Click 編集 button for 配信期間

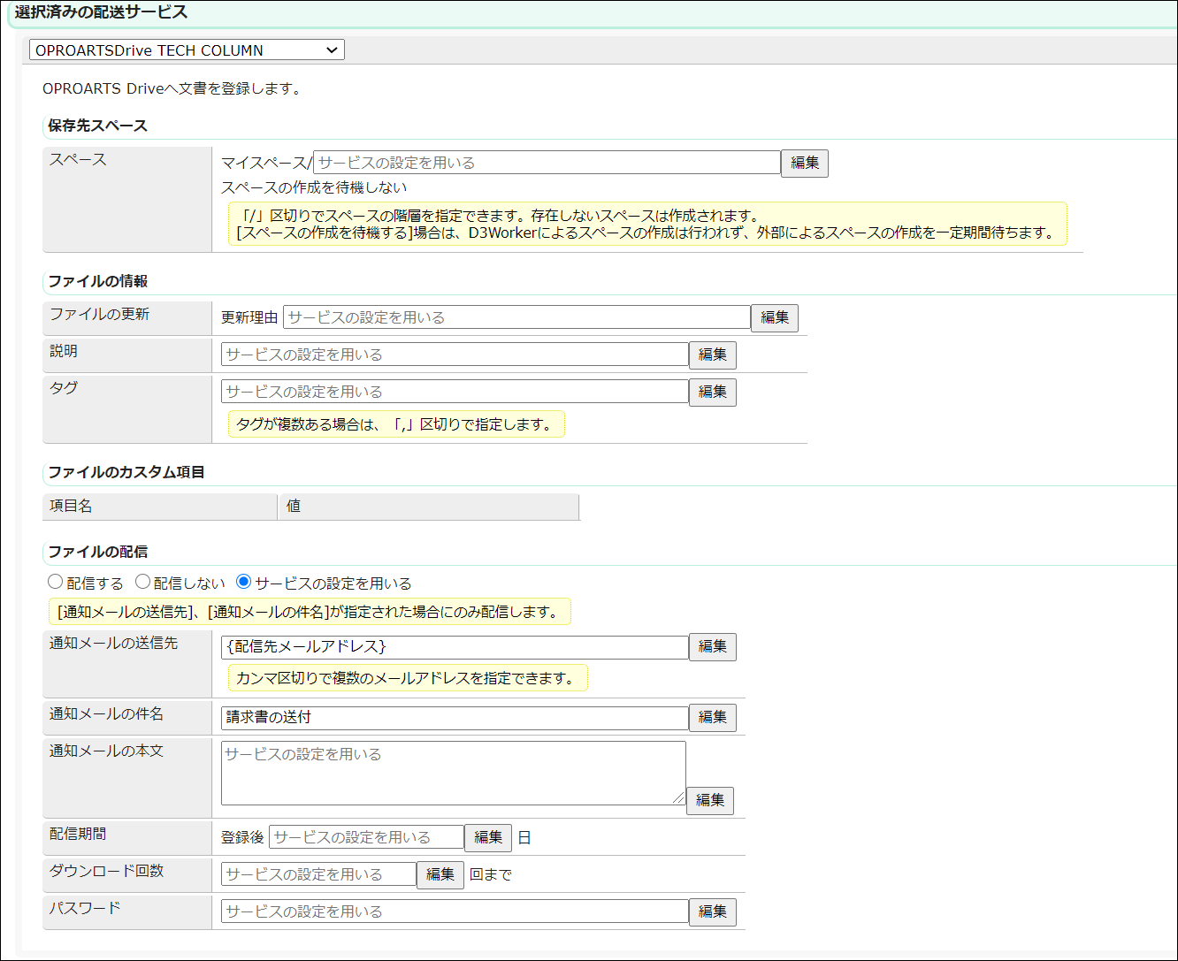(x=488, y=837)
